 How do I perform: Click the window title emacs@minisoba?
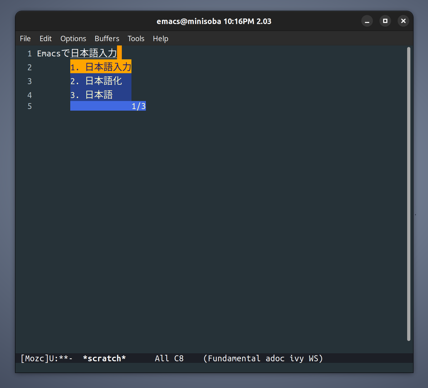[189, 21]
